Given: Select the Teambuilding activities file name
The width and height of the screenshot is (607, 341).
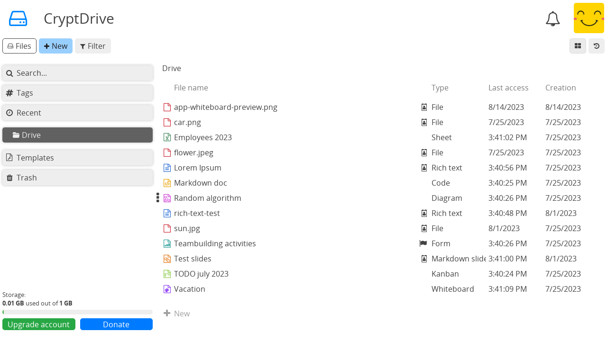Looking at the screenshot, I should [215, 243].
